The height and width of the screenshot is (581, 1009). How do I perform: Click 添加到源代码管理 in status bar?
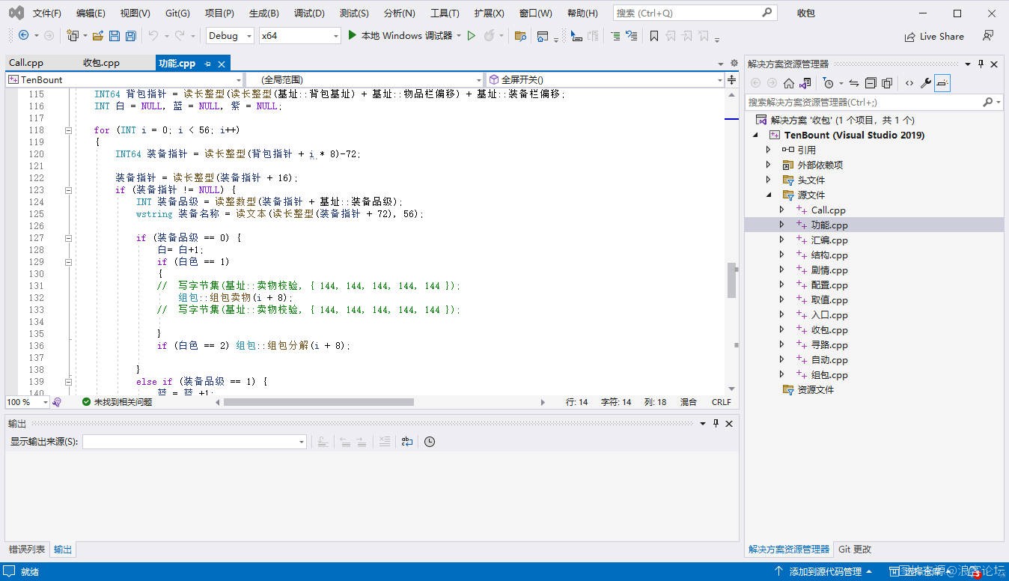[x=824, y=572]
